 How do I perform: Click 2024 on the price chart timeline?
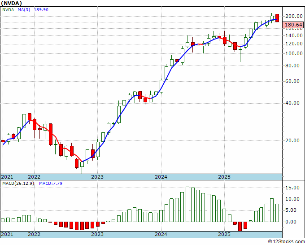click(161, 177)
